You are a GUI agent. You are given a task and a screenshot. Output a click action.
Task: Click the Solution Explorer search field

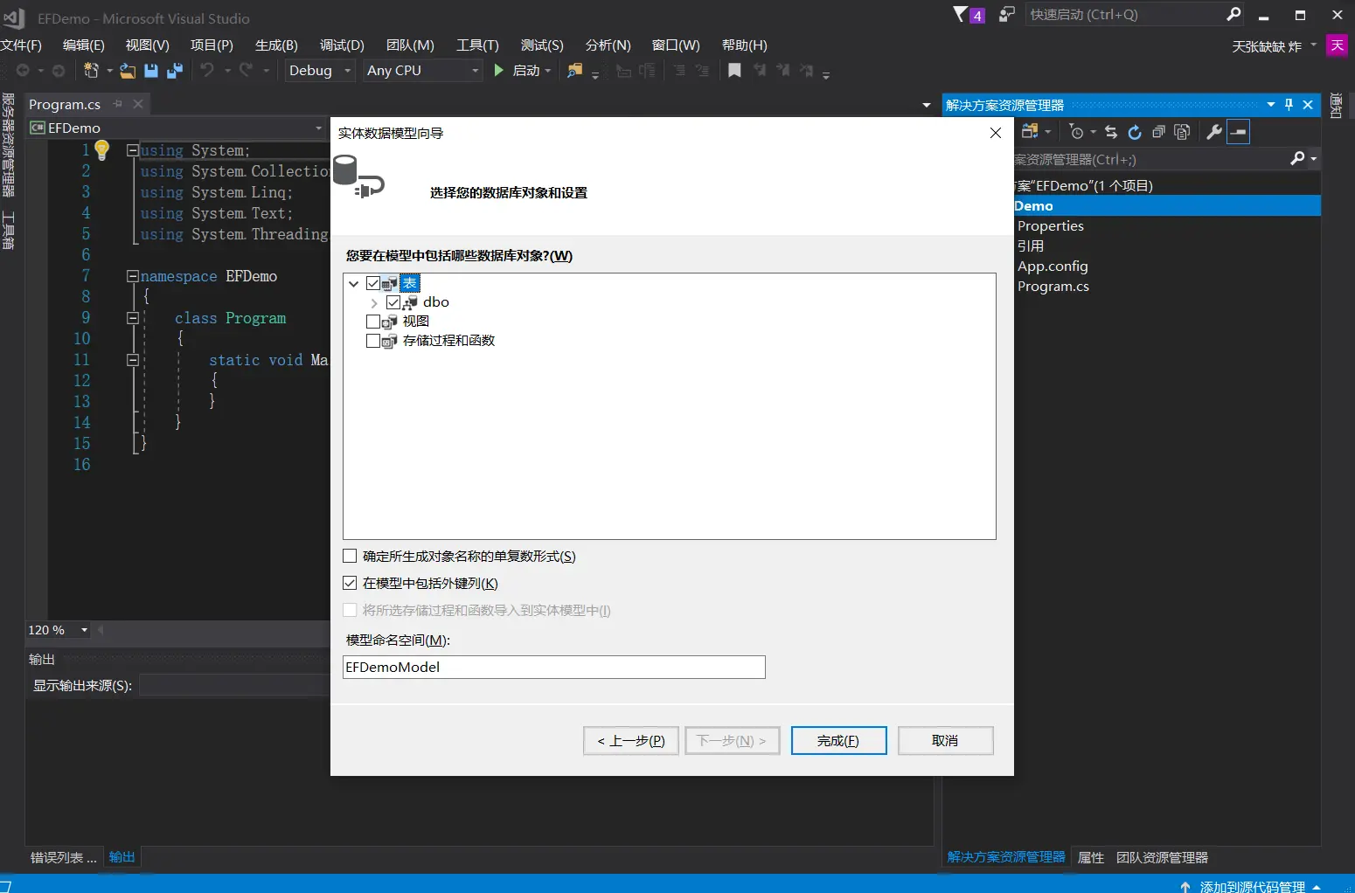[x=1150, y=159]
